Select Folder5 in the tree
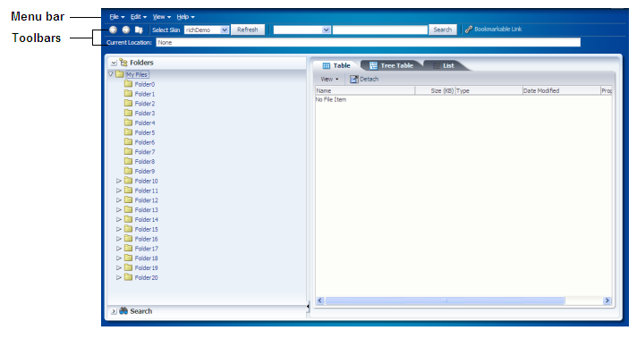The height and width of the screenshot is (339, 637). coord(145,132)
